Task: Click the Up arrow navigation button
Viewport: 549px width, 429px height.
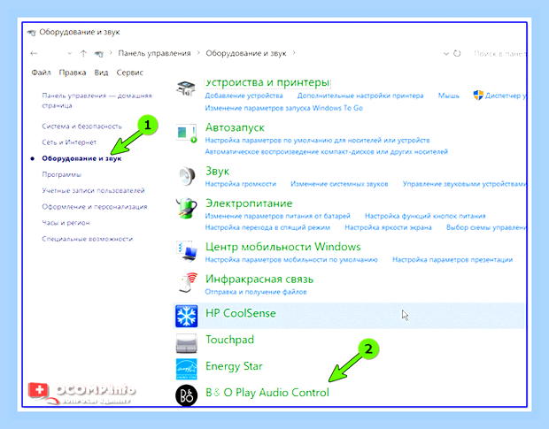Action: (83, 53)
